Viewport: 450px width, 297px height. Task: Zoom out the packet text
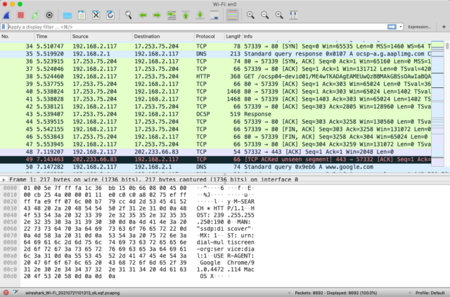[265, 15]
